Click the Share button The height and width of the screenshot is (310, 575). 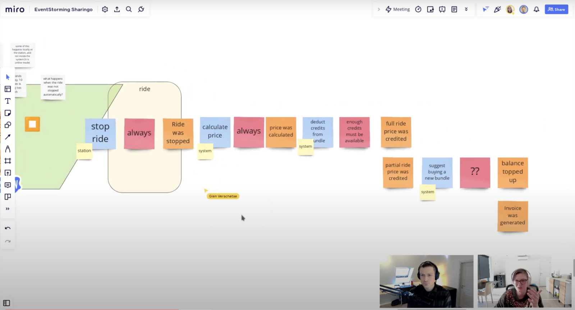point(556,9)
